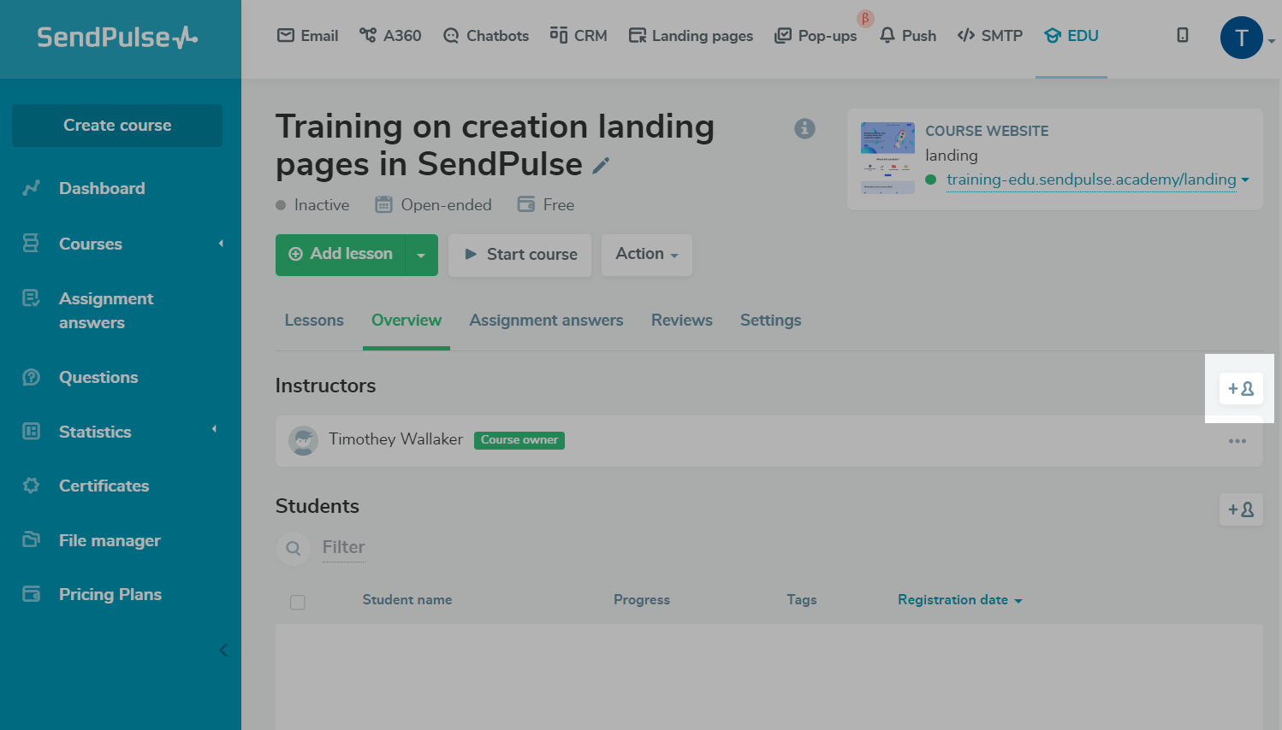
Task: Click the Certificates badge icon
Action: click(x=32, y=486)
